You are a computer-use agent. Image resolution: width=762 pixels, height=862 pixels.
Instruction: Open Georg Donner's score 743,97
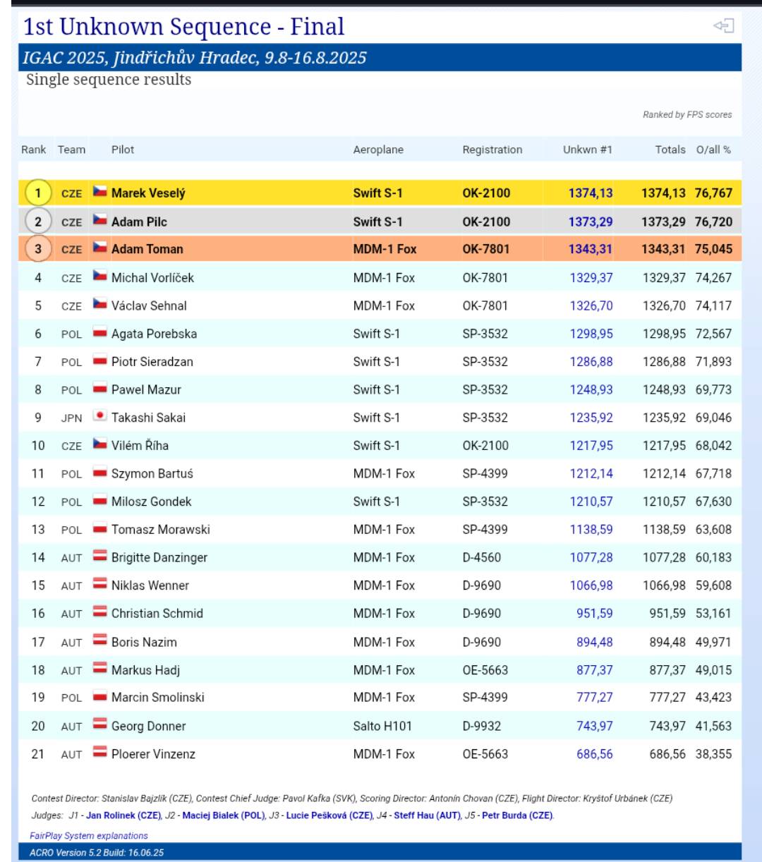[594, 726]
